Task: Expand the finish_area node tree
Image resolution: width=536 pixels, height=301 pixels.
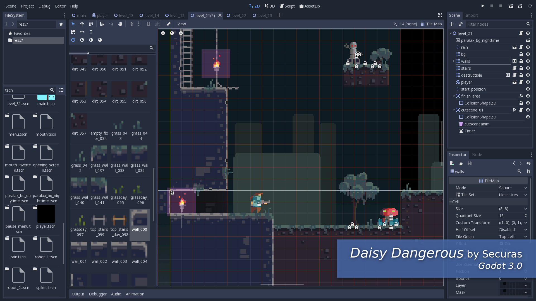Action: click(454, 96)
